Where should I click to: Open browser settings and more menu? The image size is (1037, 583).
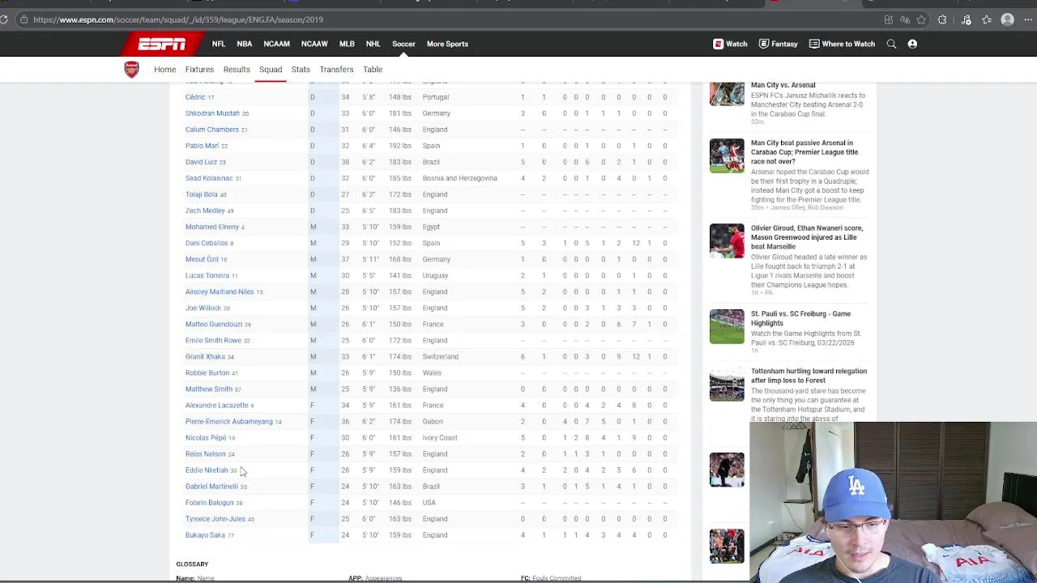point(1029,19)
